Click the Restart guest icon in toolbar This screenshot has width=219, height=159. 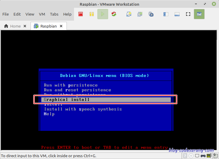tap(114, 14)
